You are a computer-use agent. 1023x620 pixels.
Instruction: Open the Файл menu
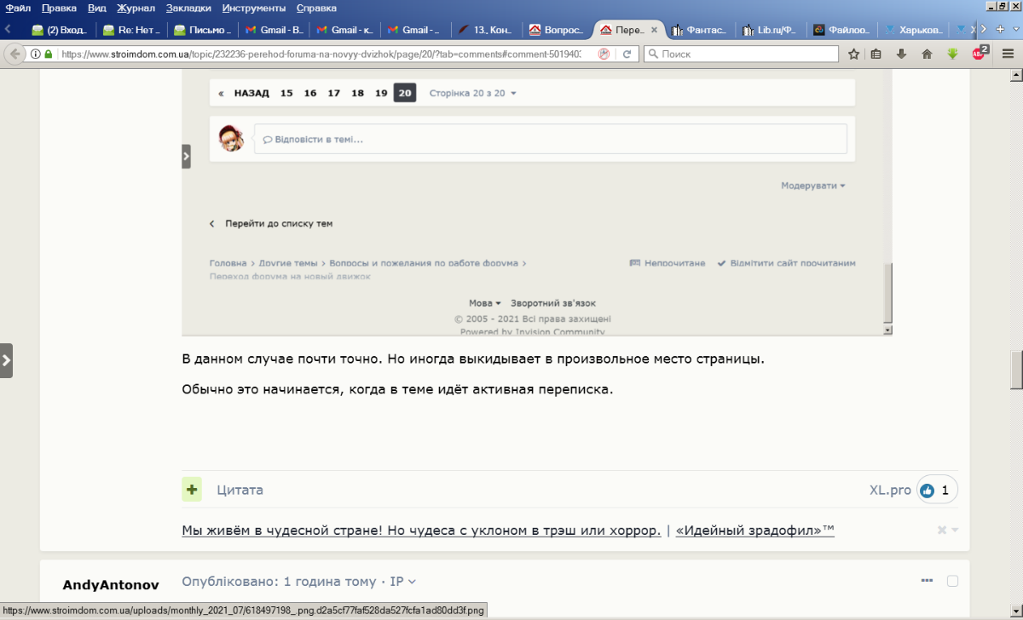tap(19, 8)
